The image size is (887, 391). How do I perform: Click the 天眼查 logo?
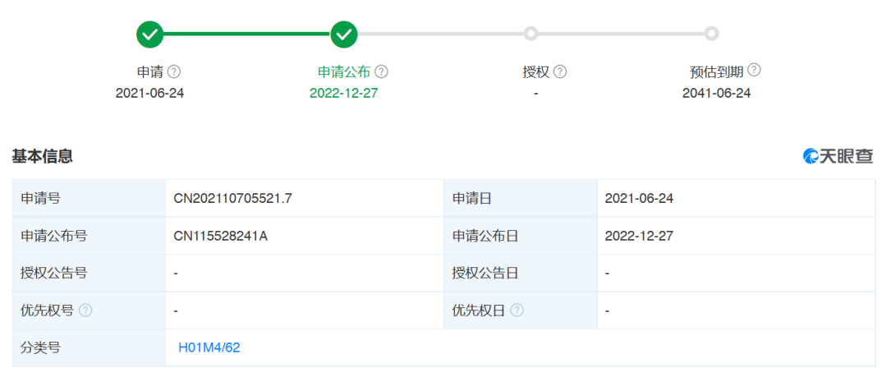coord(838,156)
